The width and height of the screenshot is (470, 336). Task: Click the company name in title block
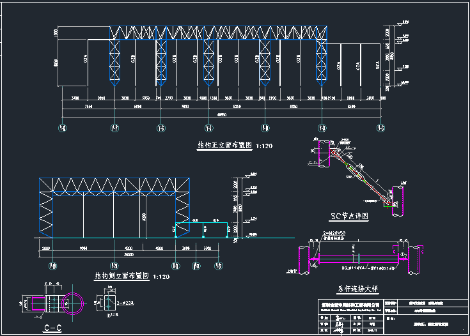(x=350, y=304)
